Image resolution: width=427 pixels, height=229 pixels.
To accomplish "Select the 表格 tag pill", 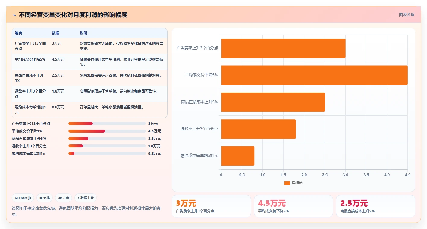I will coord(45,198).
